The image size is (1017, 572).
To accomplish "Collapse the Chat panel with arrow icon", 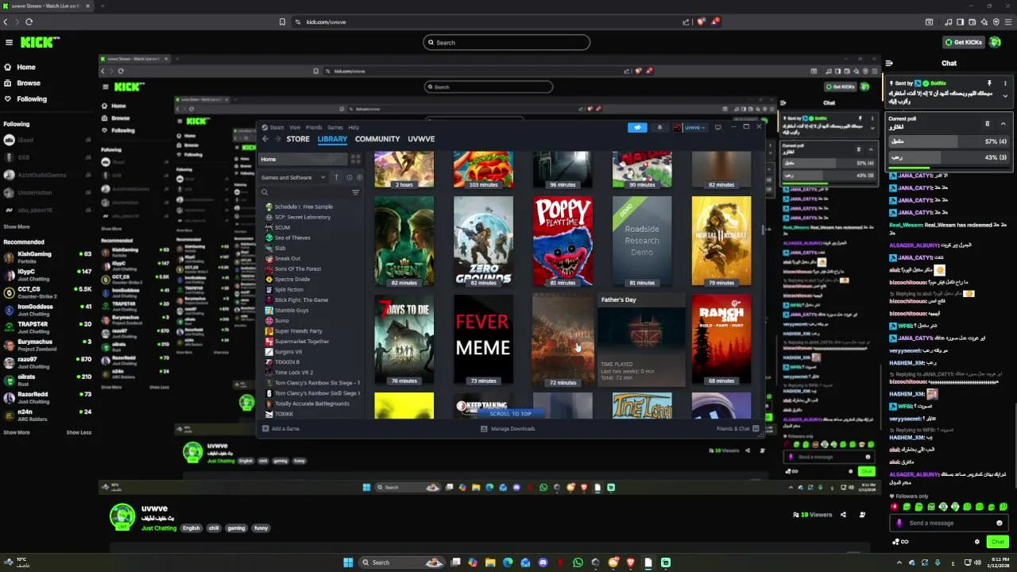I will point(889,64).
